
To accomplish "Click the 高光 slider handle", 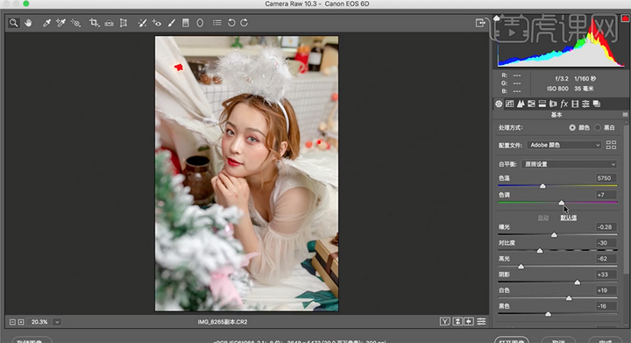I will tap(521, 267).
